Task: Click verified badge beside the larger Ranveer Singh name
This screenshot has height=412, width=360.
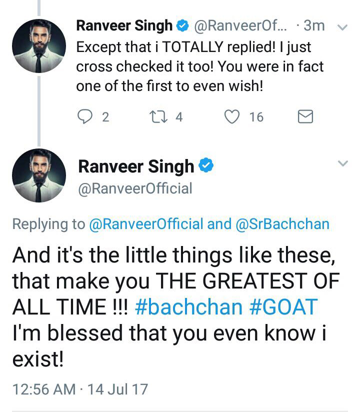Action: click(x=205, y=166)
